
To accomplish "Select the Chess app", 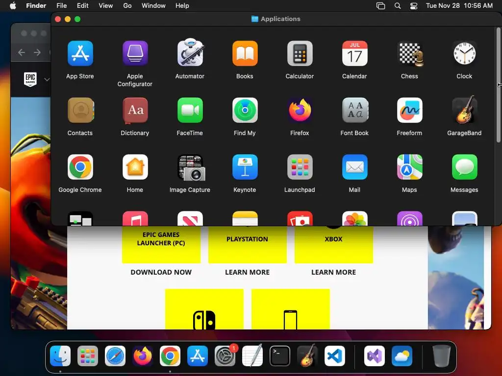I will (409, 53).
